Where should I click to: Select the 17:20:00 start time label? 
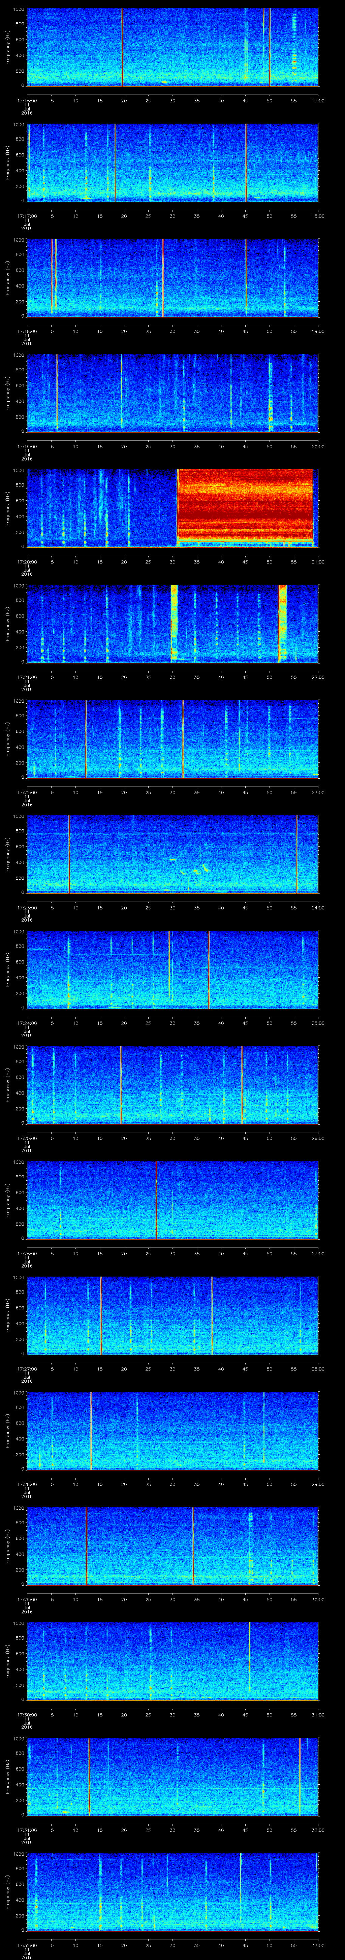(27, 561)
